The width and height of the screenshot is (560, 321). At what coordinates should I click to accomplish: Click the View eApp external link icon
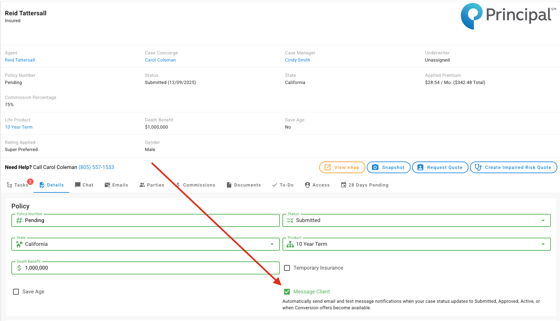coord(328,167)
